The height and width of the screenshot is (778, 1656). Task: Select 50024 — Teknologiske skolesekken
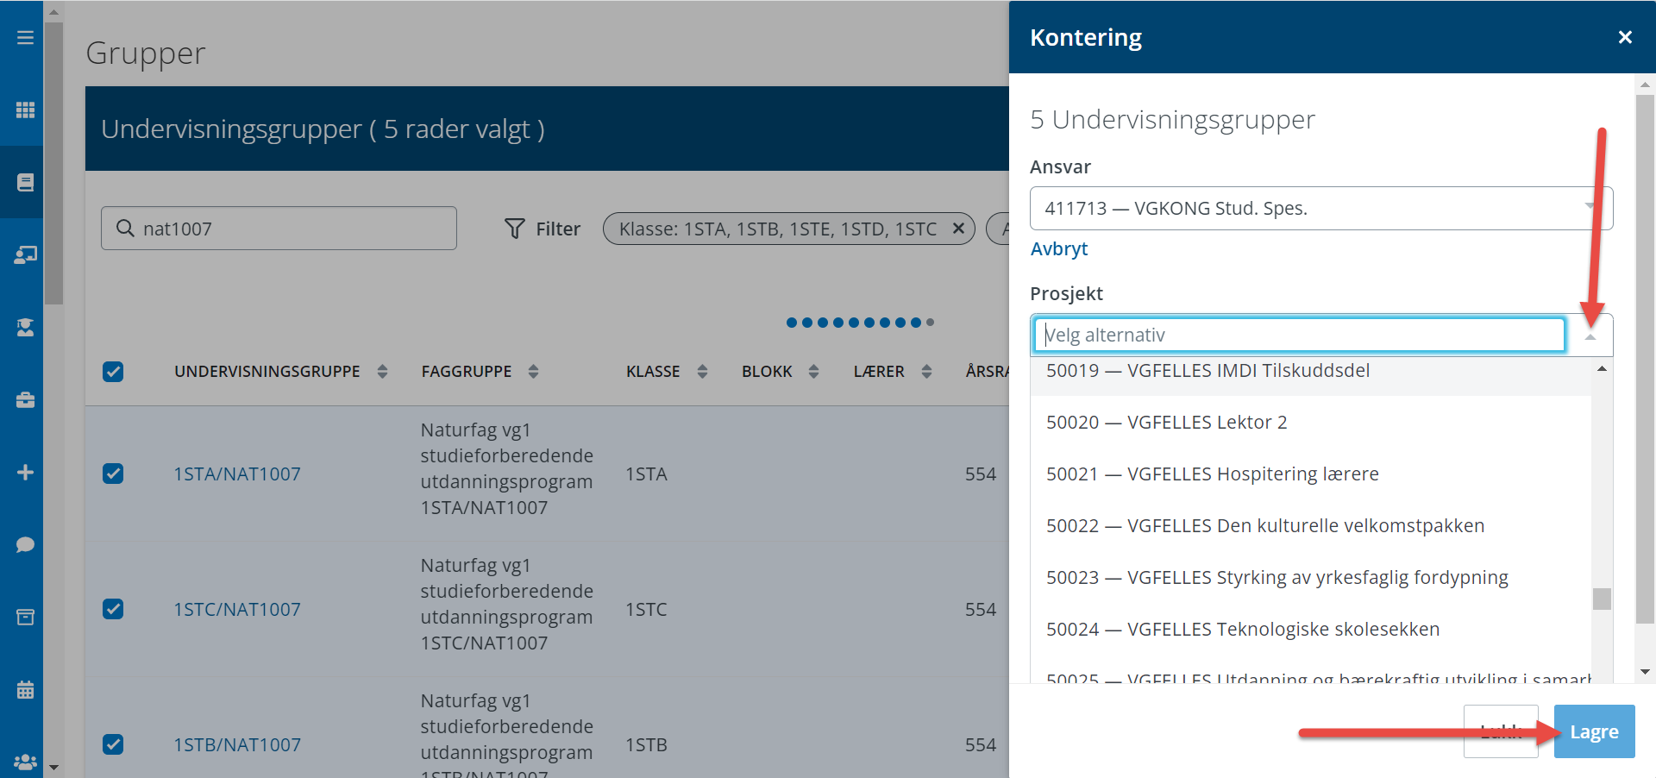[x=1310, y=629]
